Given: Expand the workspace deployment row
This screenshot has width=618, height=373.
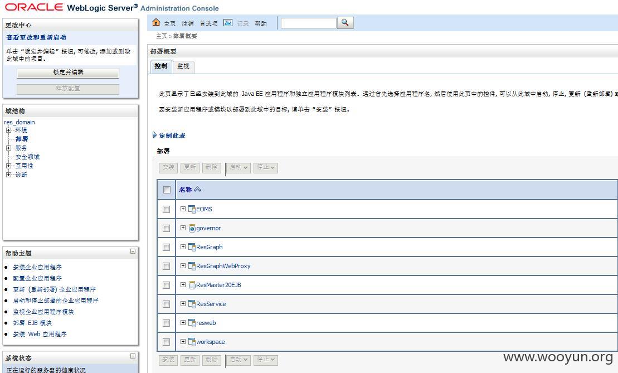Looking at the screenshot, I should click(x=183, y=341).
